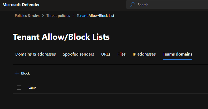
Task: Show the Files tab
Action: [x=122, y=54]
